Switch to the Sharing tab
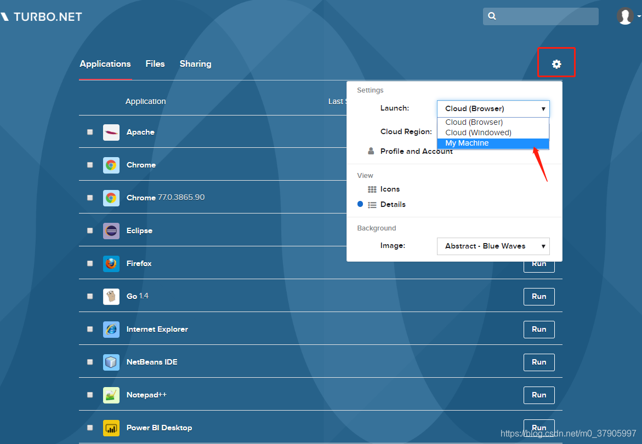 (x=195, y=64)
